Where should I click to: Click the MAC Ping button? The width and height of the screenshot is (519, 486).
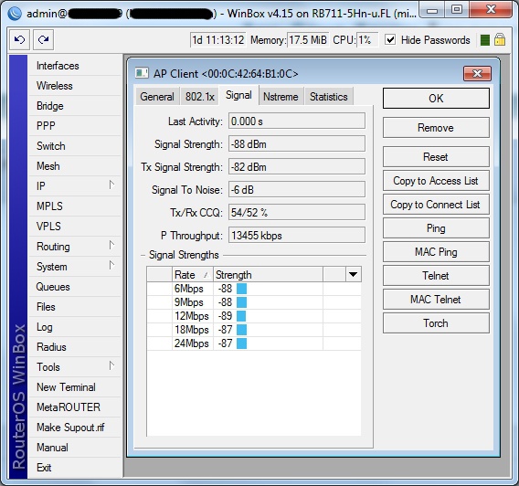point(436,252)
